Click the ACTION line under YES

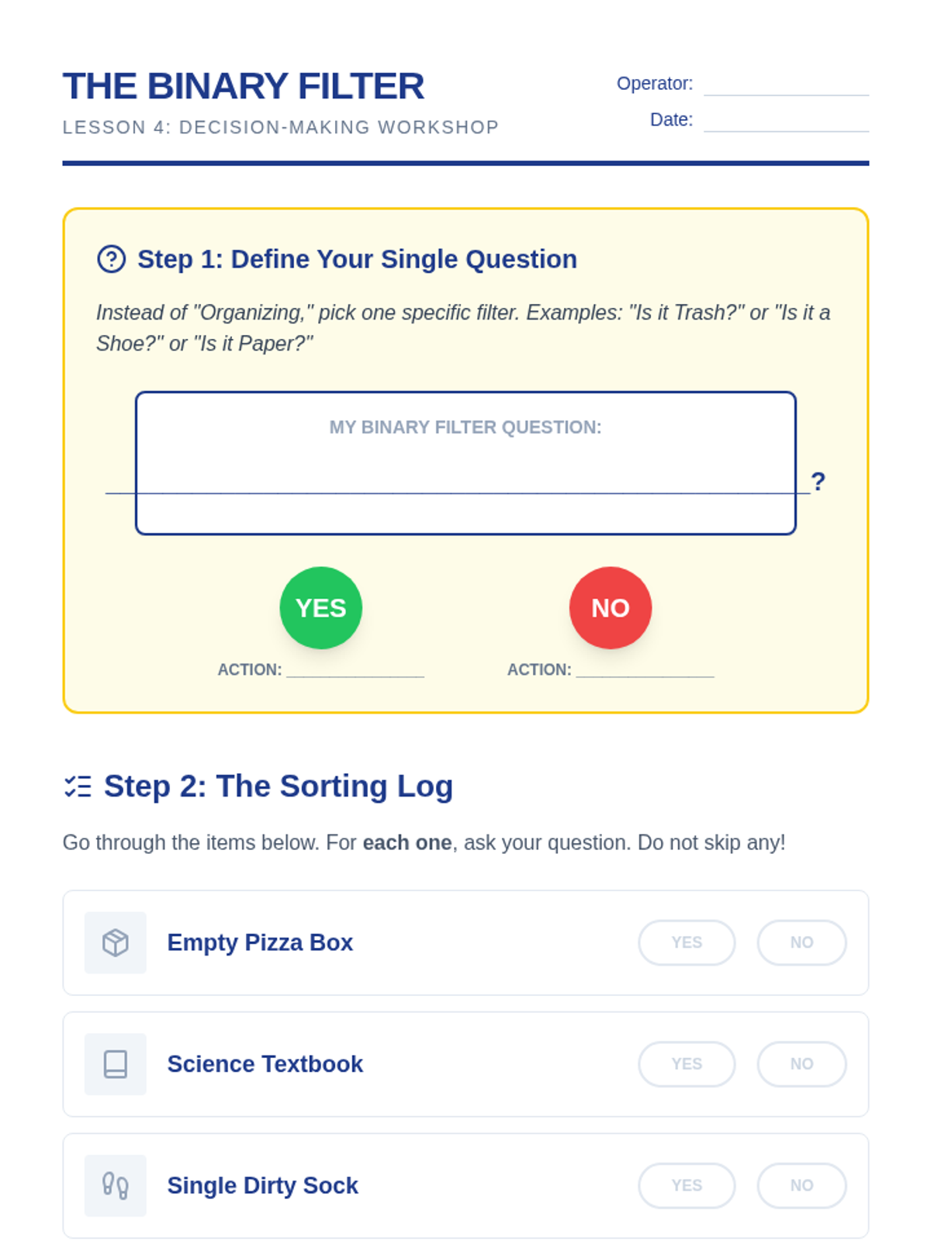(x=355, y=669)
